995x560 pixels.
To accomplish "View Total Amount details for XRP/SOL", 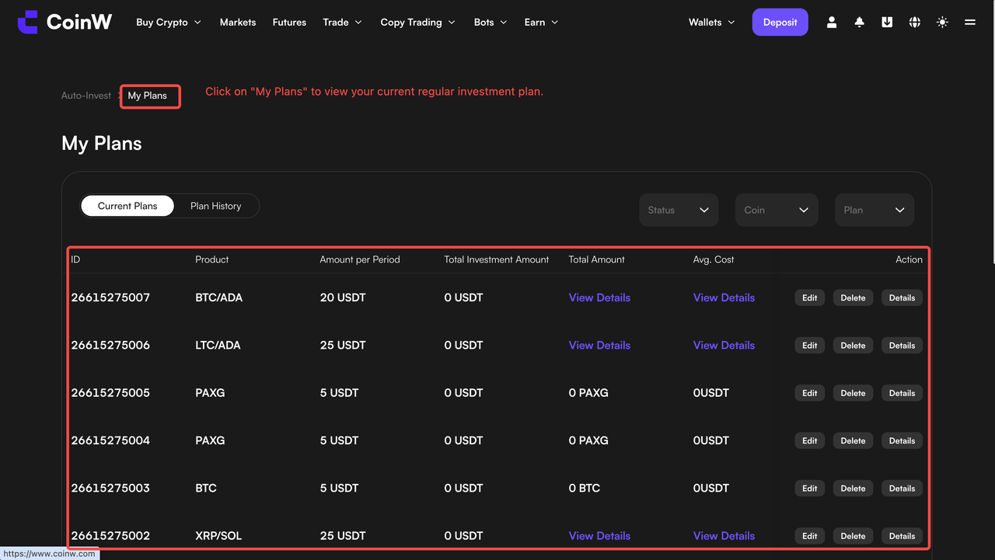I will pos(599,536).
